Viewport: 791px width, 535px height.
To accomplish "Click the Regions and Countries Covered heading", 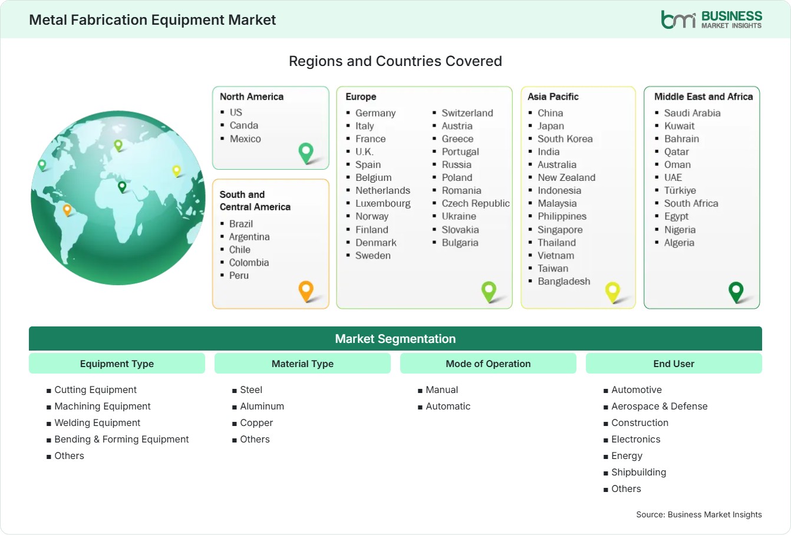I will tap(395, 61).
